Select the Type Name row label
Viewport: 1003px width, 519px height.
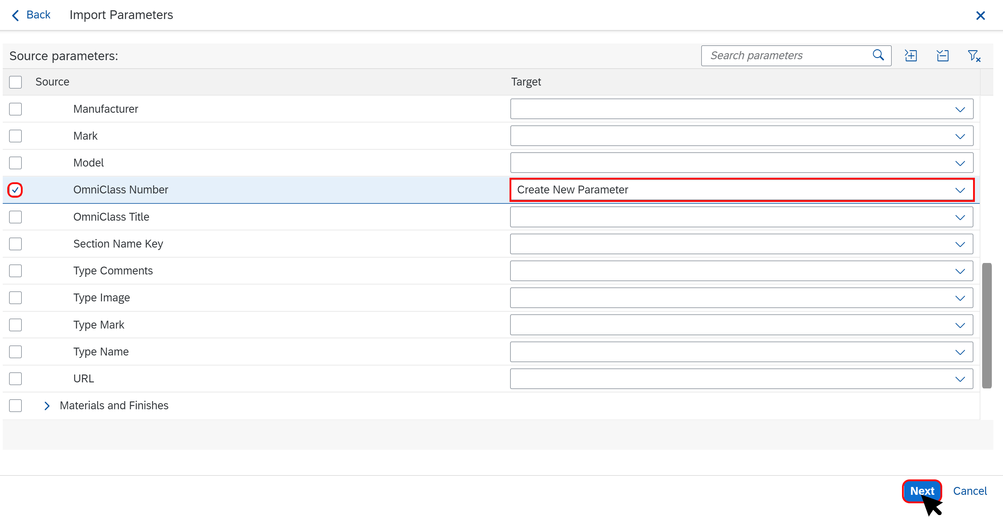pos(101,352)
